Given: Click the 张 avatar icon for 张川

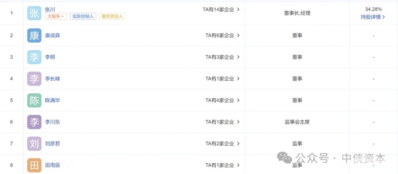Looking at the screenshot, I should (x=34, y=13).
